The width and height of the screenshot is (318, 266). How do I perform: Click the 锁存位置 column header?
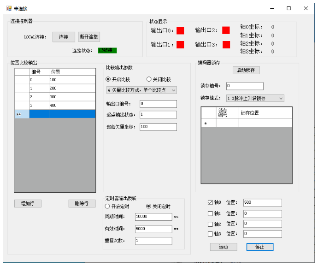(x=265, y=113)
